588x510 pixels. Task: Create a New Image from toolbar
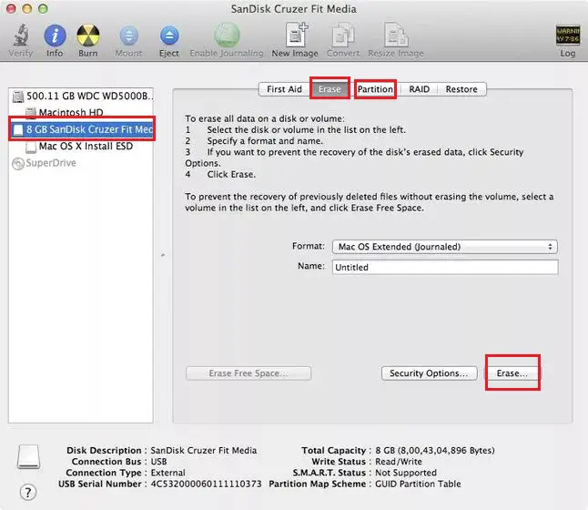tap(296, 35)
